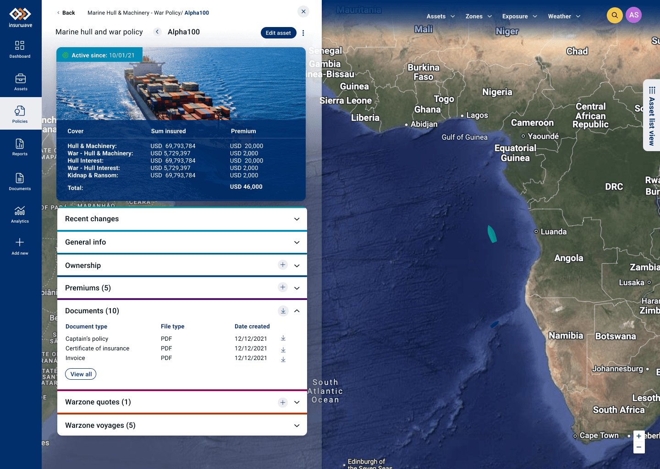The width and height of the screenshot is (660, 469).
Task: Expand the Premiums (5) section chevron
Action: 297,288
